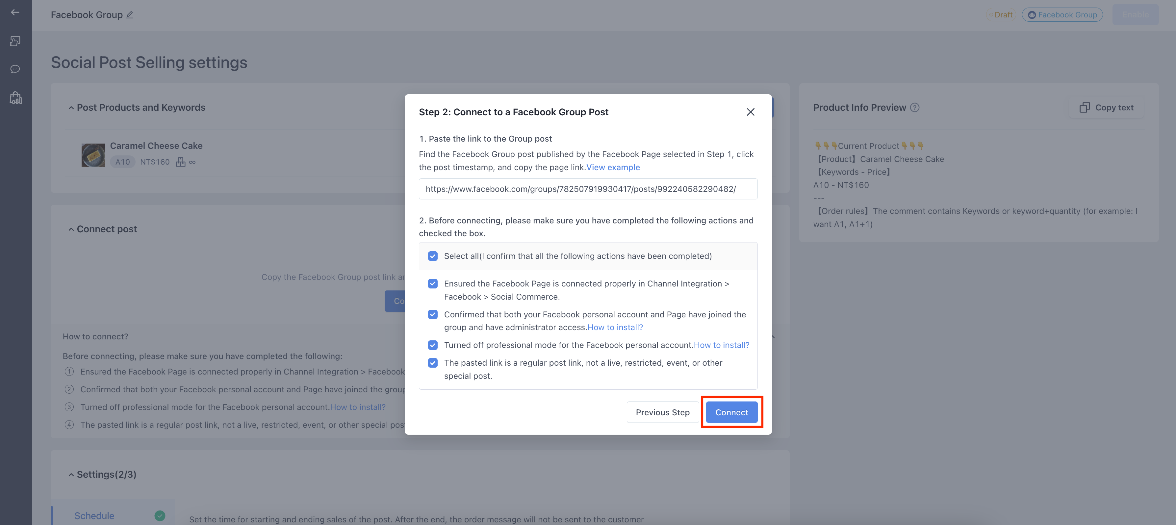Click the back arrow in sidebar
This screenshot has height=525, width=1176.
click(15, 12)
